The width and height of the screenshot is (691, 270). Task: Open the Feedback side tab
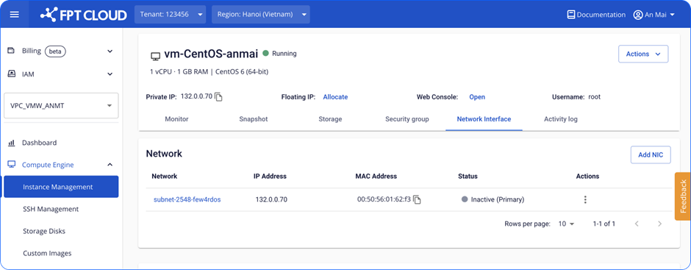[683, 196]
